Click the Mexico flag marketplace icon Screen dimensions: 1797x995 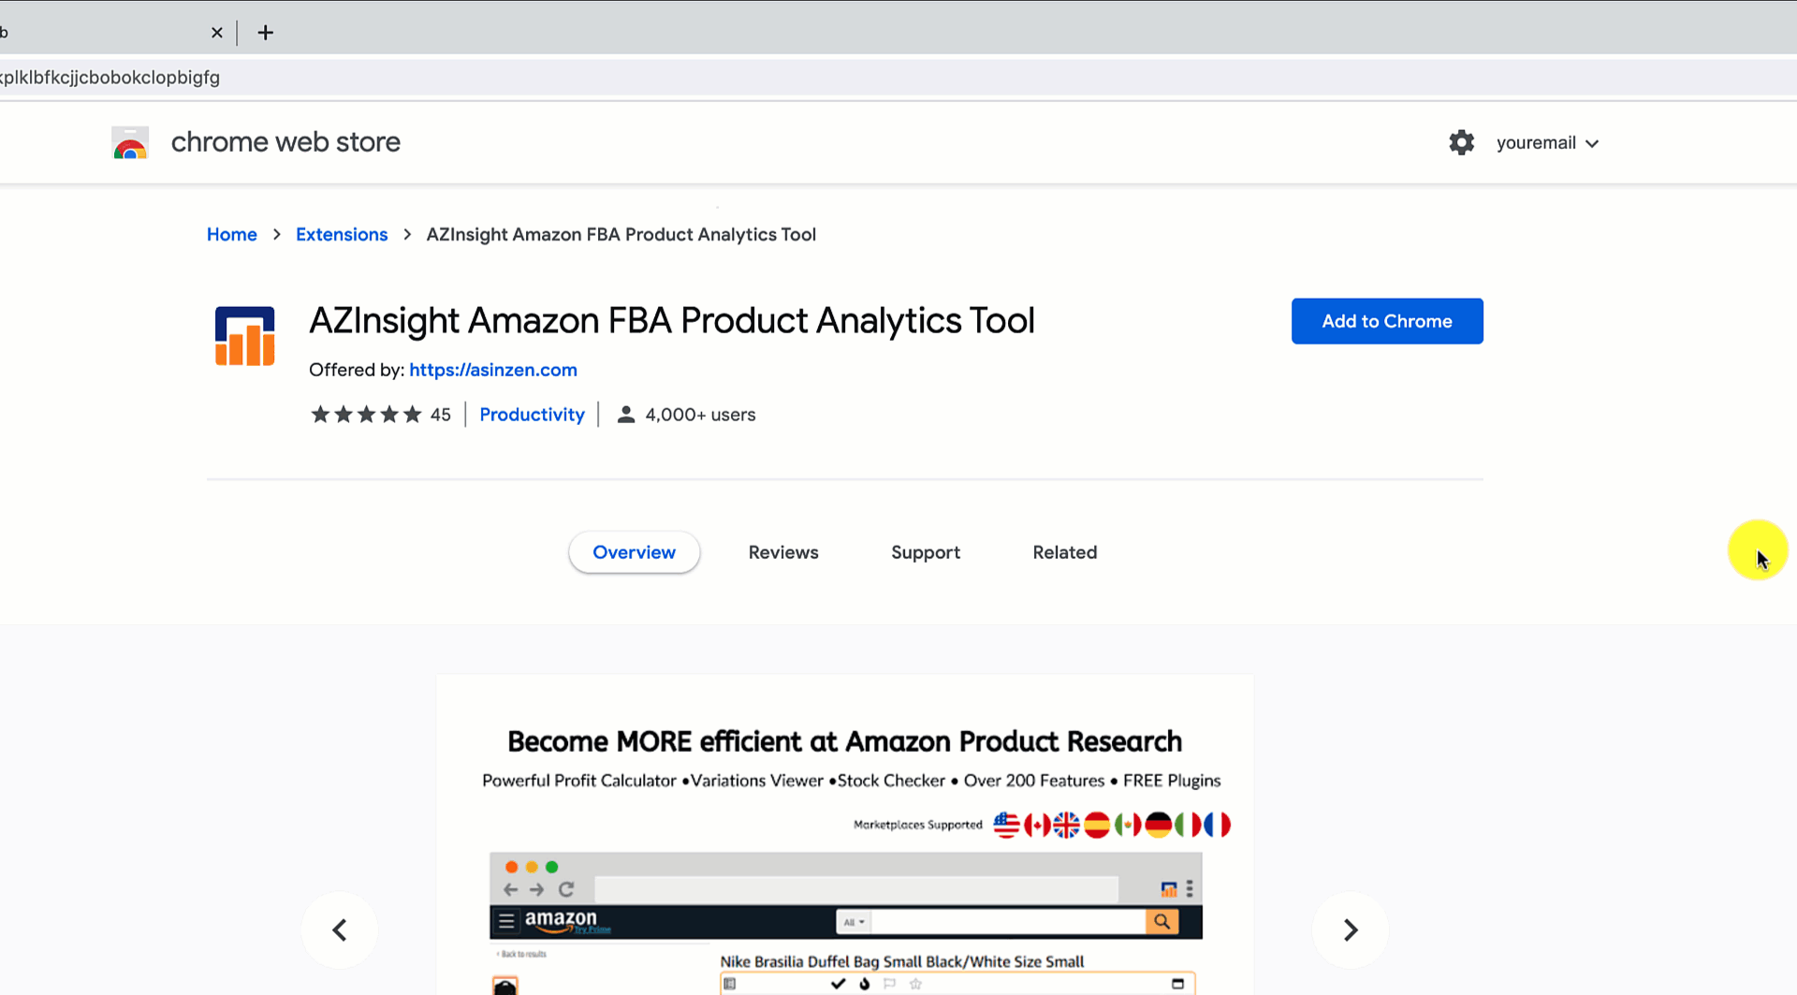pyautogui.click(x=1128, y=825)
